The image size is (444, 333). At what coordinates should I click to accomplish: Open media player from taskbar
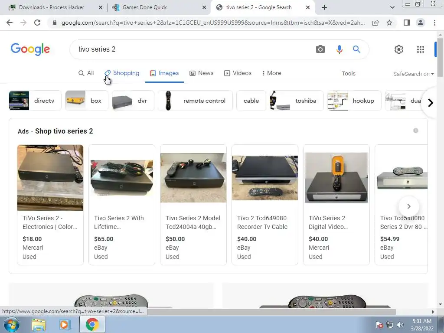point(65,324)
